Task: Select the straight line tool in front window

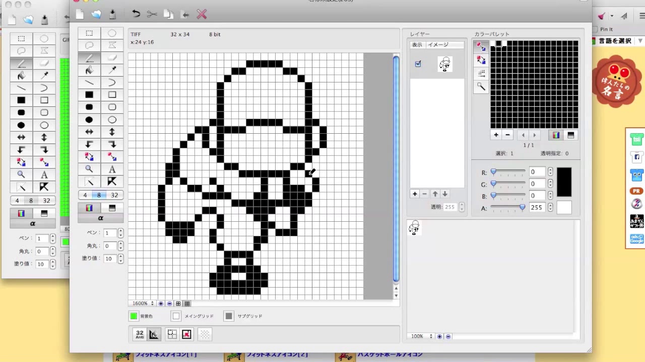Action: [89, 82]
